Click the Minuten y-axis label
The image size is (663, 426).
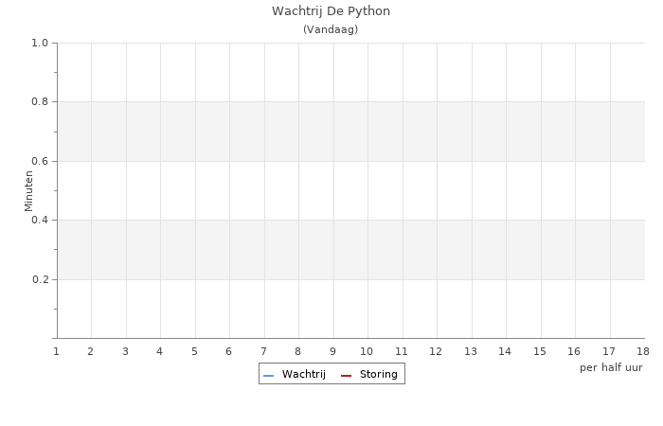28,190
